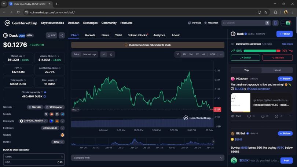
Task: Open the X (Twitter) social icon
Action: (x=46, y=114)
